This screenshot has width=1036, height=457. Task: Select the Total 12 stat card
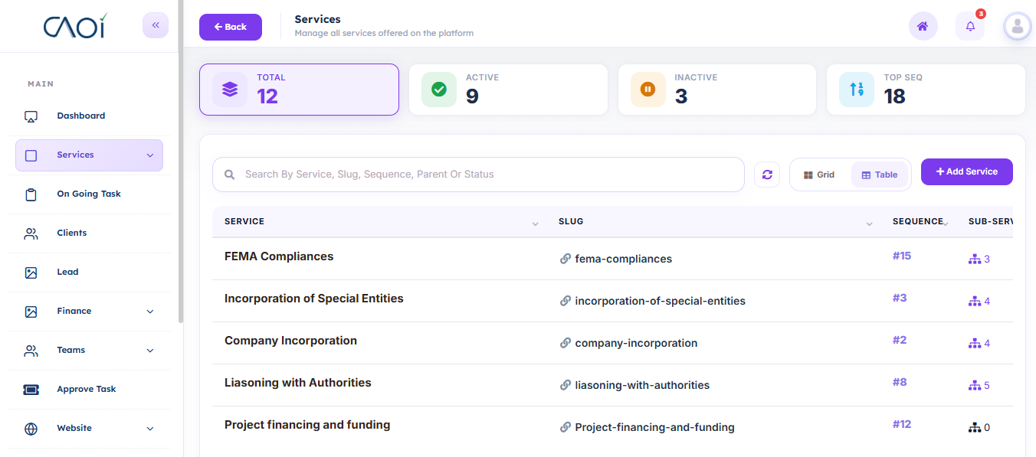[x=300, y=90]
